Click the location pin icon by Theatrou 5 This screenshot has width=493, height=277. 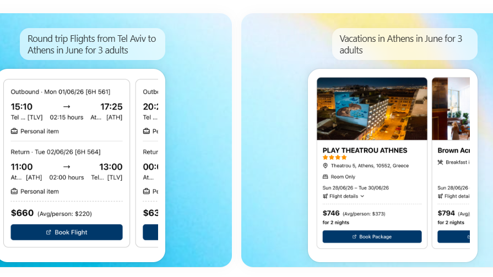tap(326, 166)
